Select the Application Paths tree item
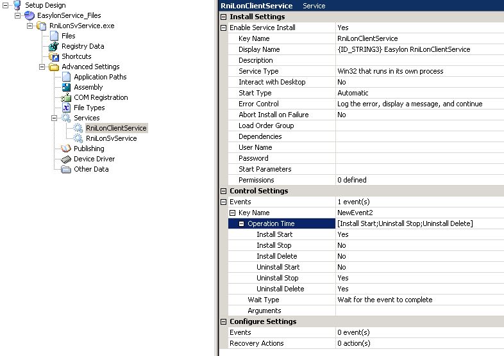The height and width of the screenshot is (356, 504). 99,77
